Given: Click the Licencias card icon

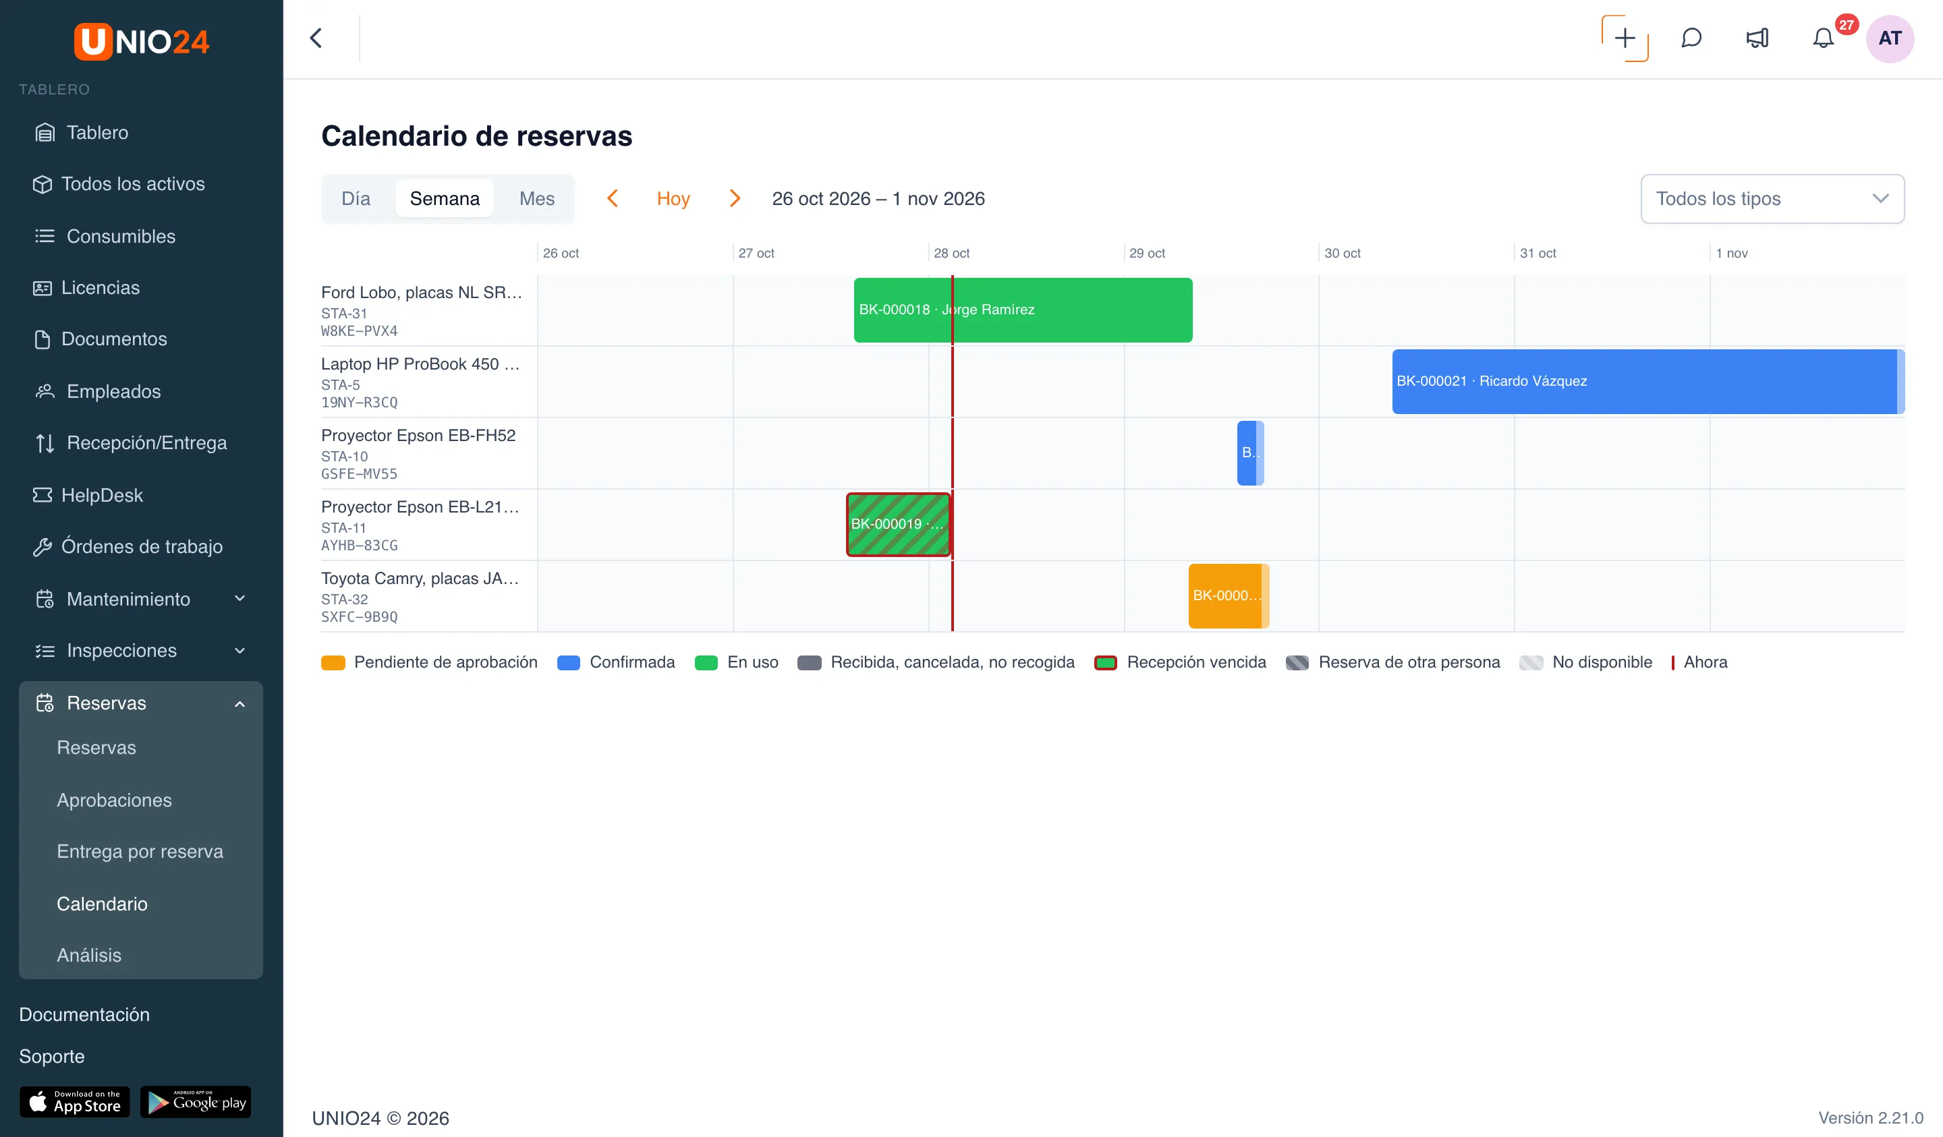Looking at the screenshot, I should [x=43, y=287].
